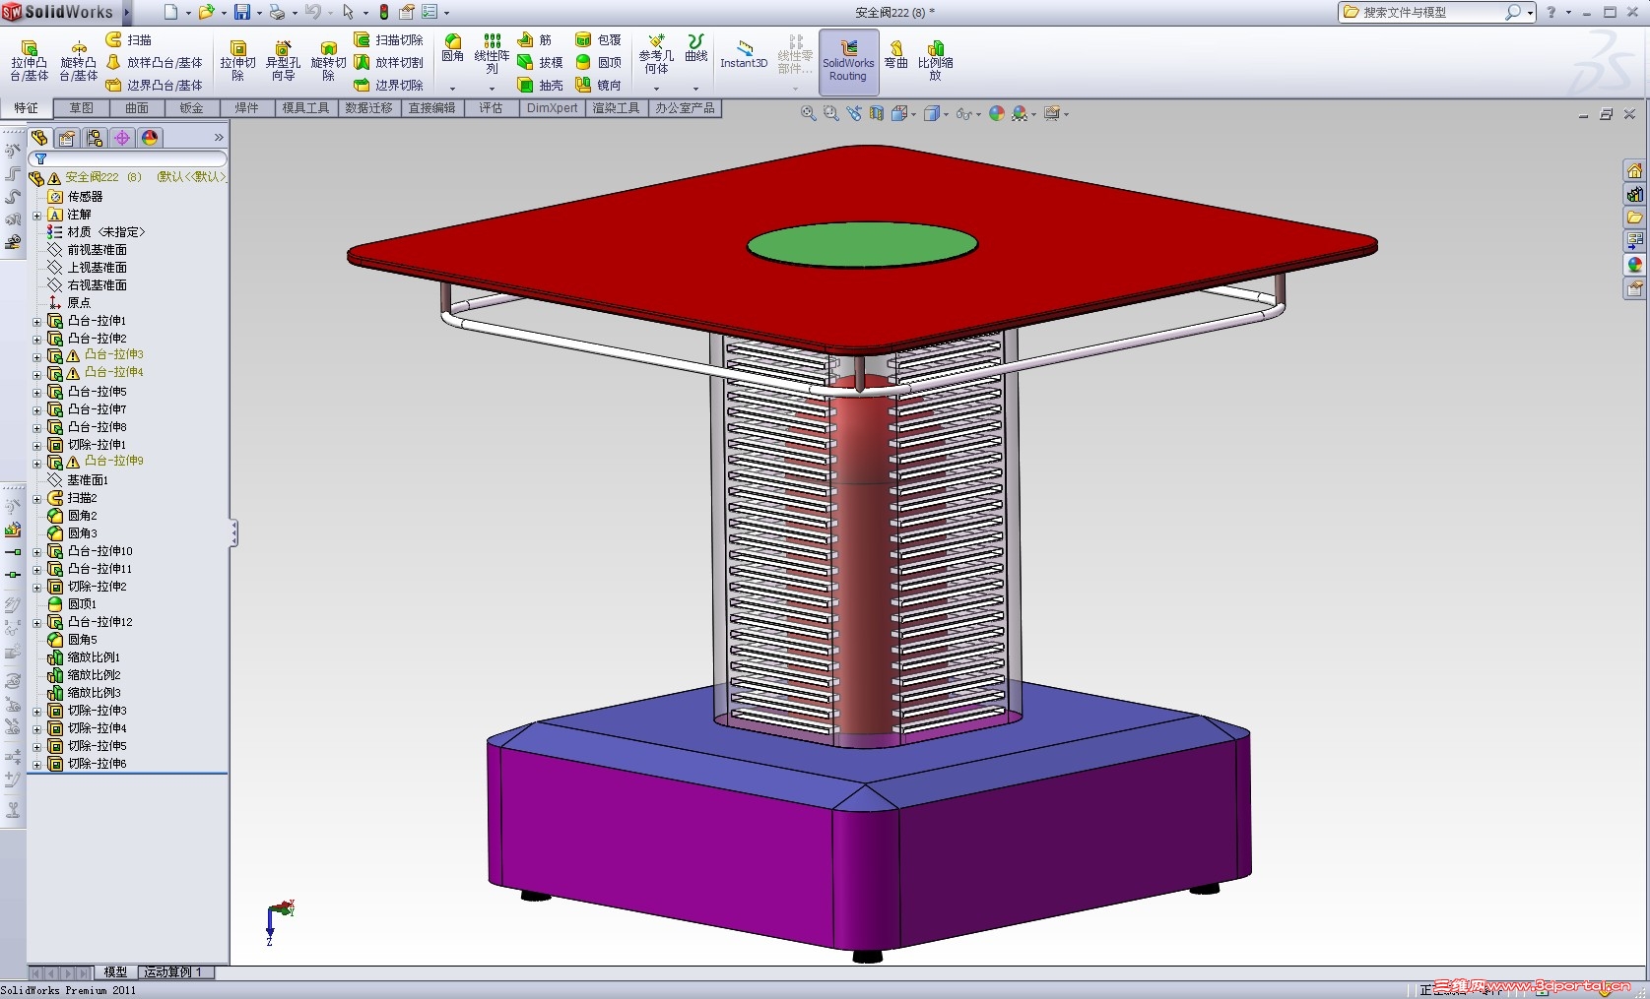The image size is (1650, 999).
Task: Click the Dome (圆顶) tool
Action: tap(598, 62)
